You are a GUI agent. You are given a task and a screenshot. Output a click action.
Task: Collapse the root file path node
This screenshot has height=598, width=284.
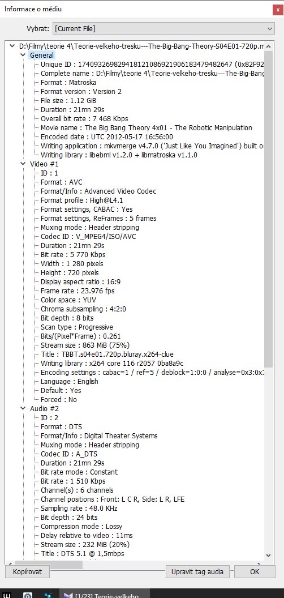tap(14, 46)
